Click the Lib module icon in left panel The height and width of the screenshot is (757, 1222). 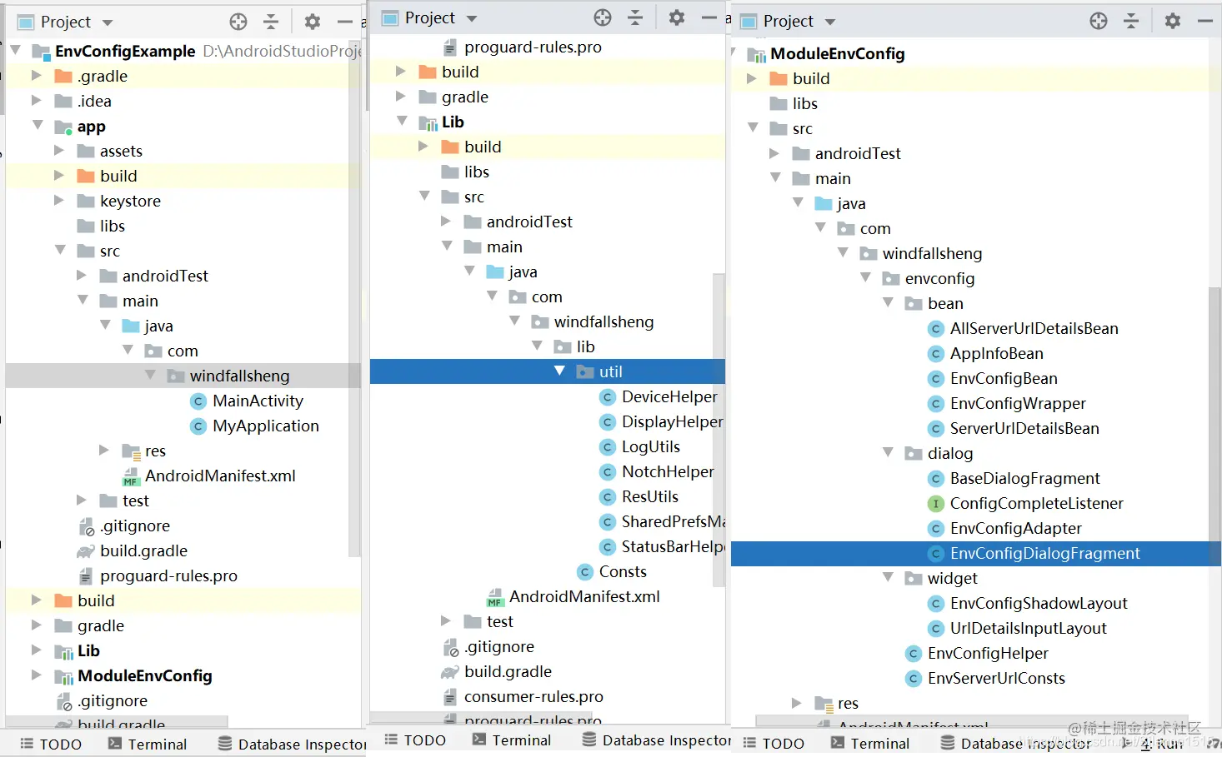pyautogui.click(x=63, y=651)
